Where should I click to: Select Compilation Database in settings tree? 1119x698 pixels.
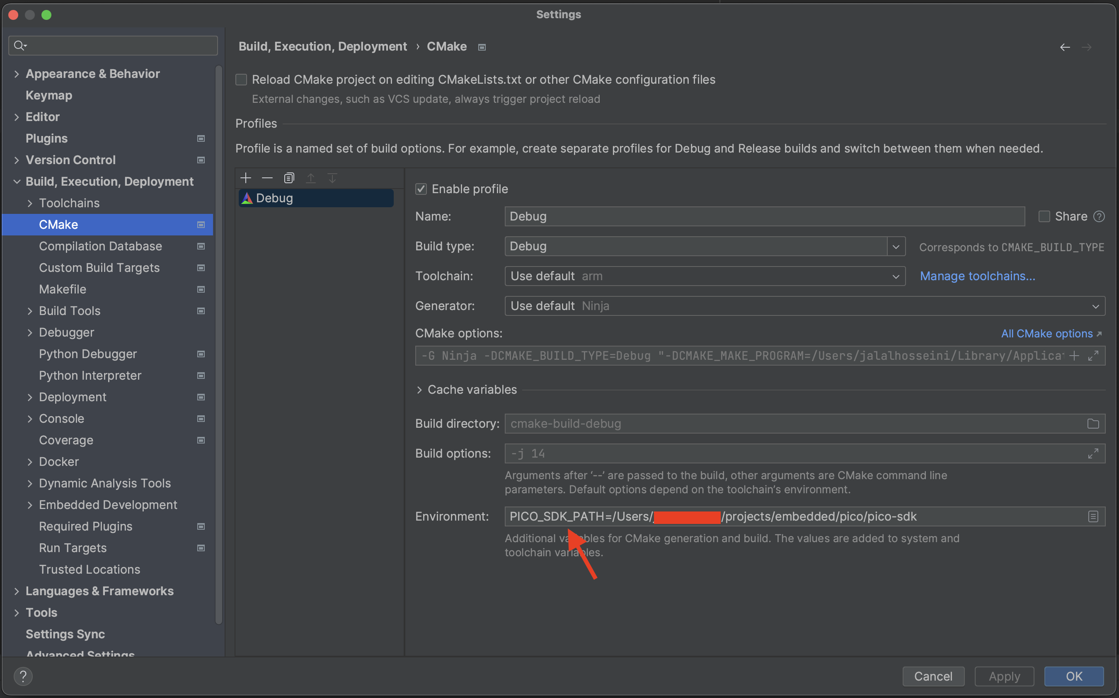pyautogui.click(x=100, y=246)
